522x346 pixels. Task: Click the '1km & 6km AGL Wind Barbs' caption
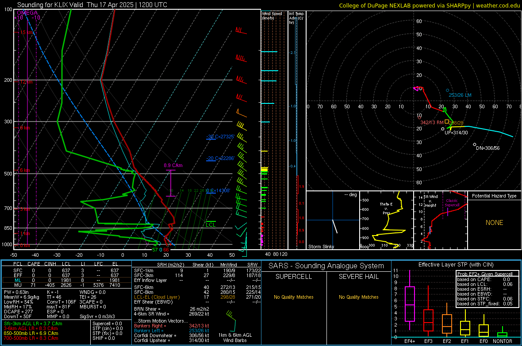point(235,338)
